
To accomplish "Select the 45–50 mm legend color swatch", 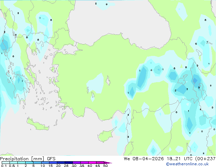I will tap(100, 163).
